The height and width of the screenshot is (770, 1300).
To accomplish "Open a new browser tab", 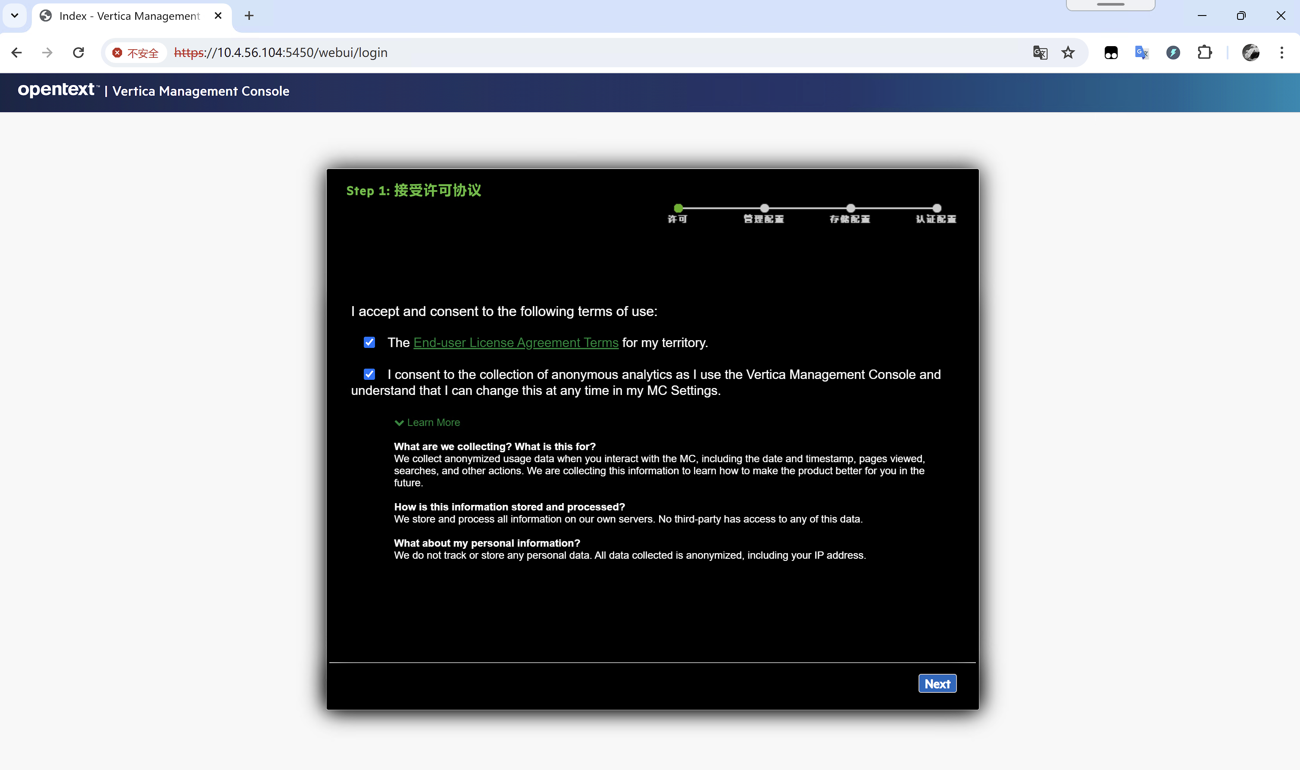I will click(x=249, y=16).
